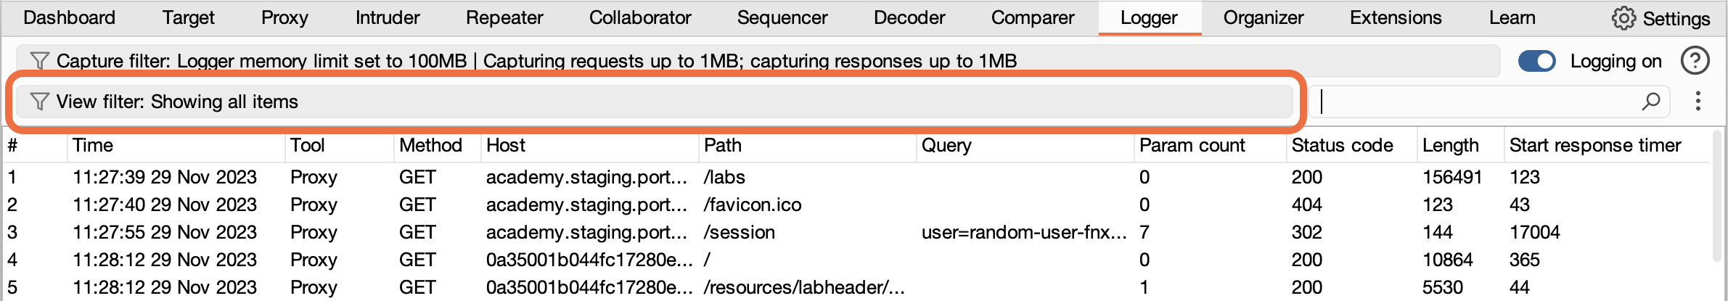This screenshot has width=1728, height=301.
Task: Click inside the log search field
Action: [x=1473, y=102]
